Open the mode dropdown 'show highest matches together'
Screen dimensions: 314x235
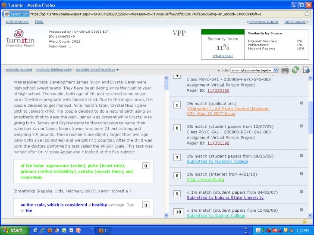[254, 70]
